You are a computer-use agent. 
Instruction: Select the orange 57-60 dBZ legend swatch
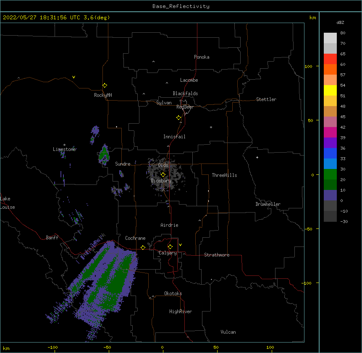pos(330,69)
